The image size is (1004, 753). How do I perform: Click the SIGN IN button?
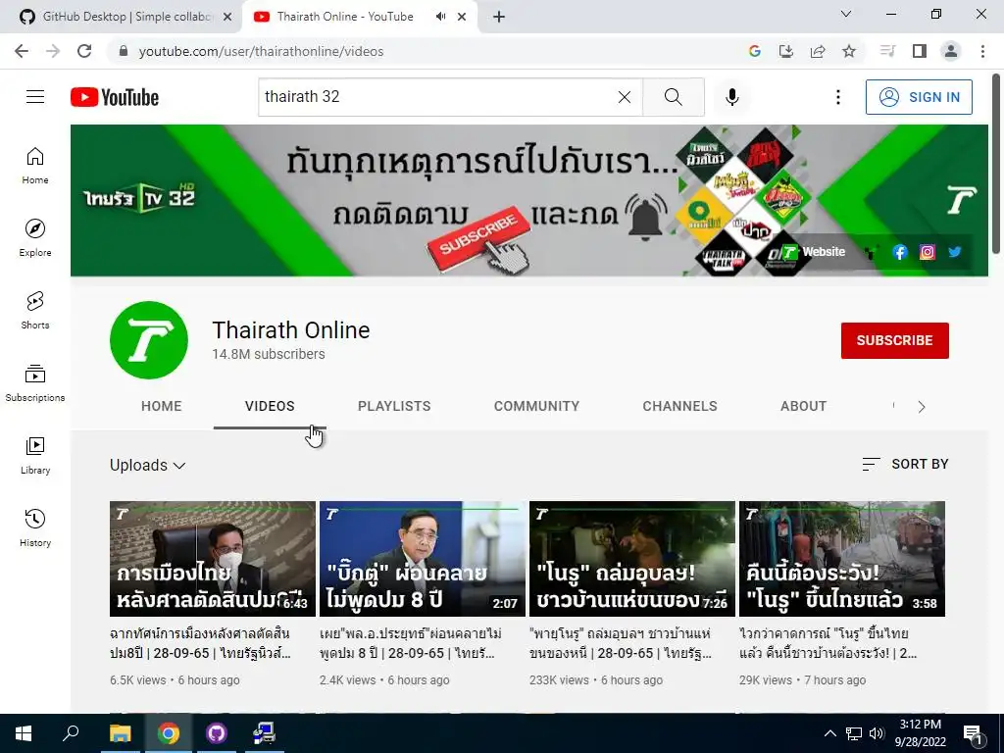tap(919, 97)
